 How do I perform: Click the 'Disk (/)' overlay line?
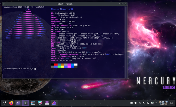76,52
